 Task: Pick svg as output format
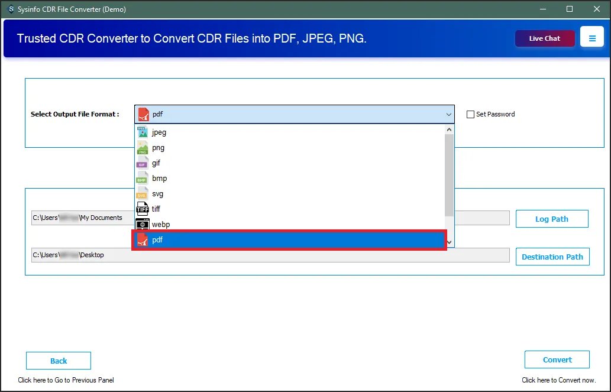[x=290, y=194]
